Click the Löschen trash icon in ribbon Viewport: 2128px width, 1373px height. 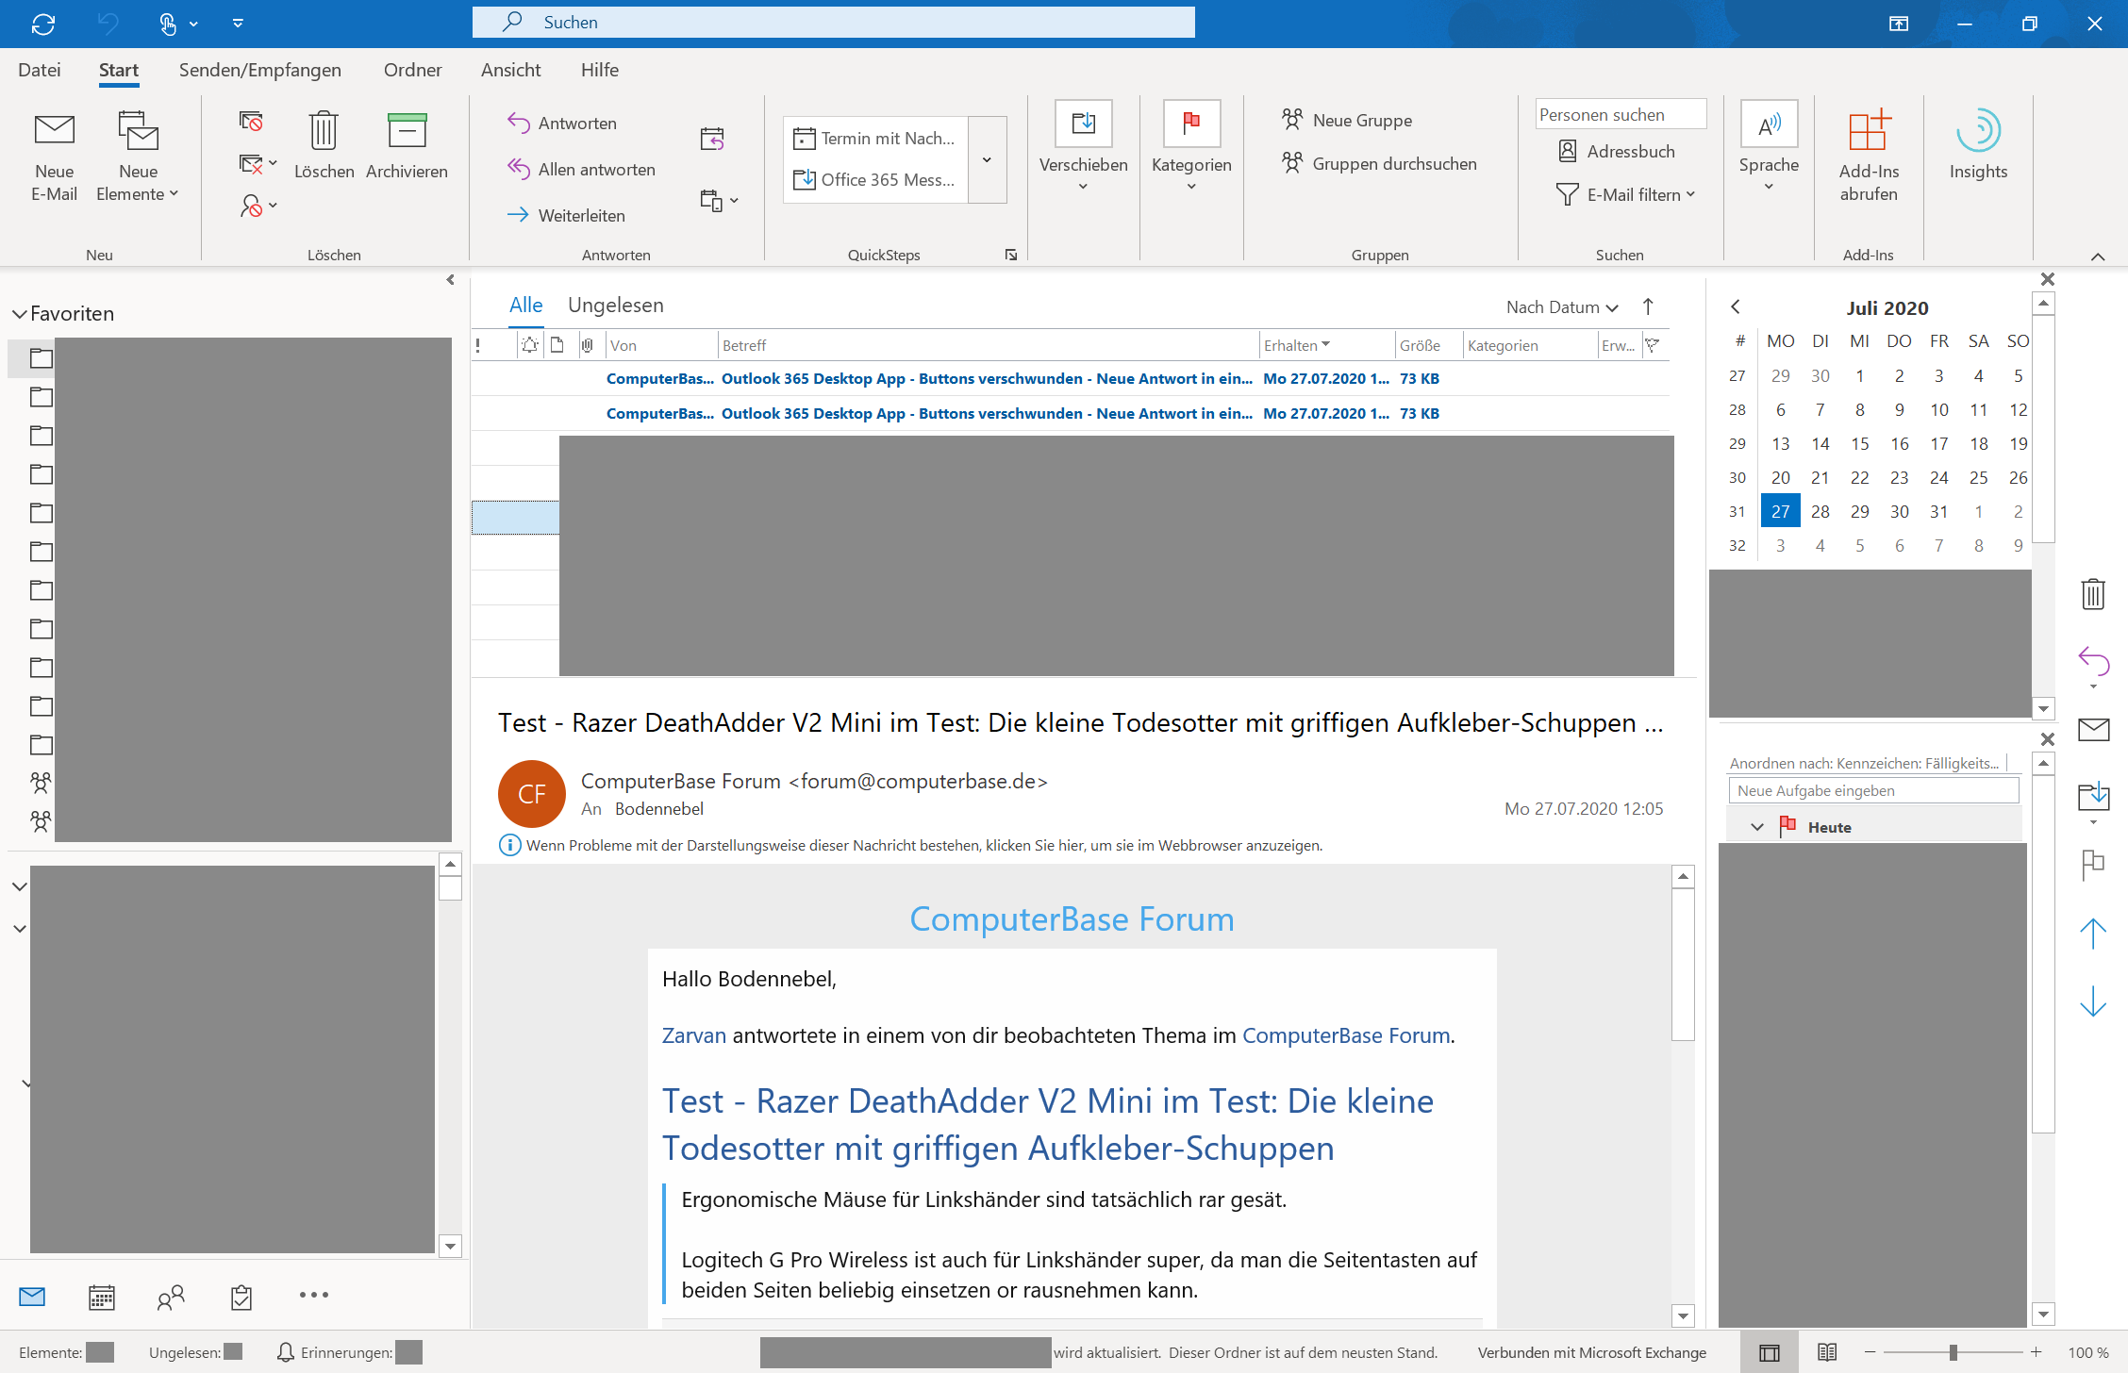pyautogui.click(x=324, y=132)
